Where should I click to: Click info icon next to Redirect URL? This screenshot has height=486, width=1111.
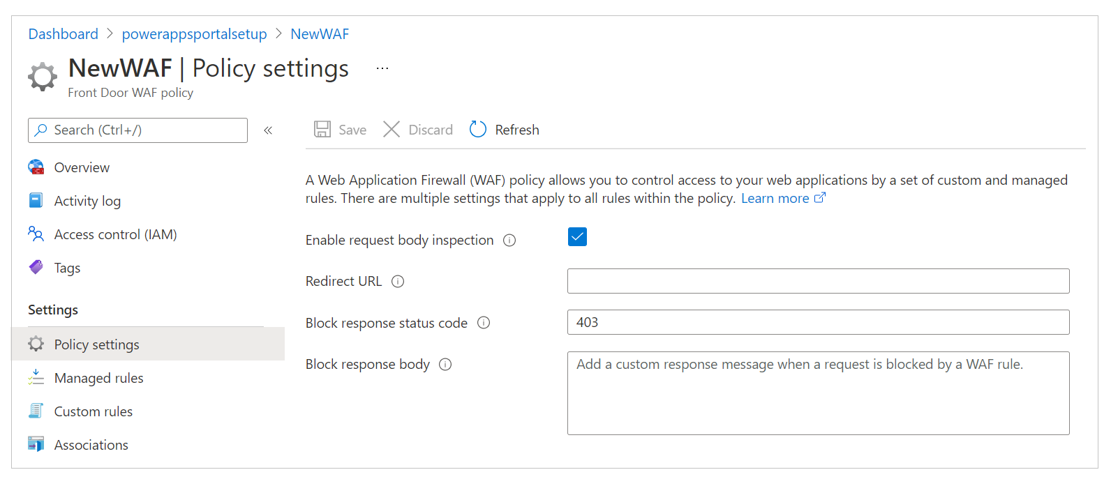(x=398, y=282)
